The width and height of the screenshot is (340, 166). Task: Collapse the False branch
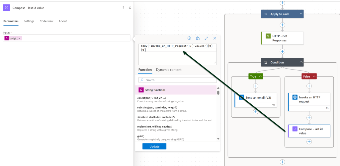pyautogui.click(x=314, y=77)
